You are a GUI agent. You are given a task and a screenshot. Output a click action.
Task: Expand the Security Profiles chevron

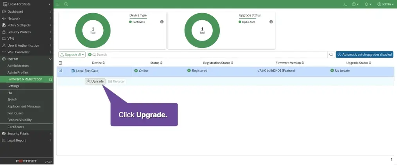(50, 32)
